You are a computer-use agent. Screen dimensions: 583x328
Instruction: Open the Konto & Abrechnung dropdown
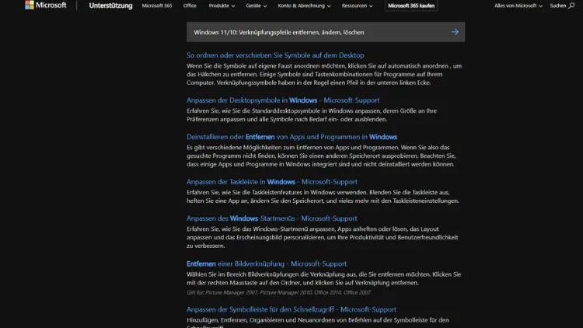[x=304, y=5]
